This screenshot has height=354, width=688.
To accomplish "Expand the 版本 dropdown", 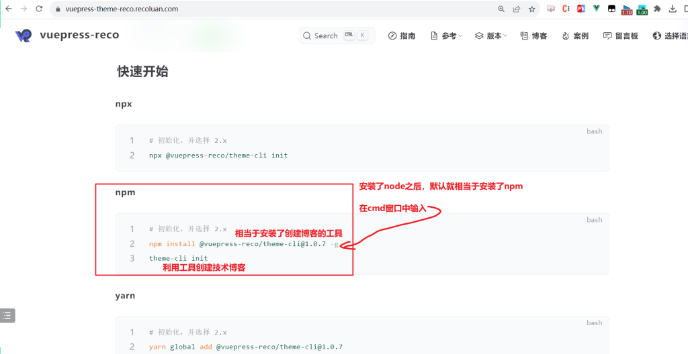I will click(x=491, y=36).
